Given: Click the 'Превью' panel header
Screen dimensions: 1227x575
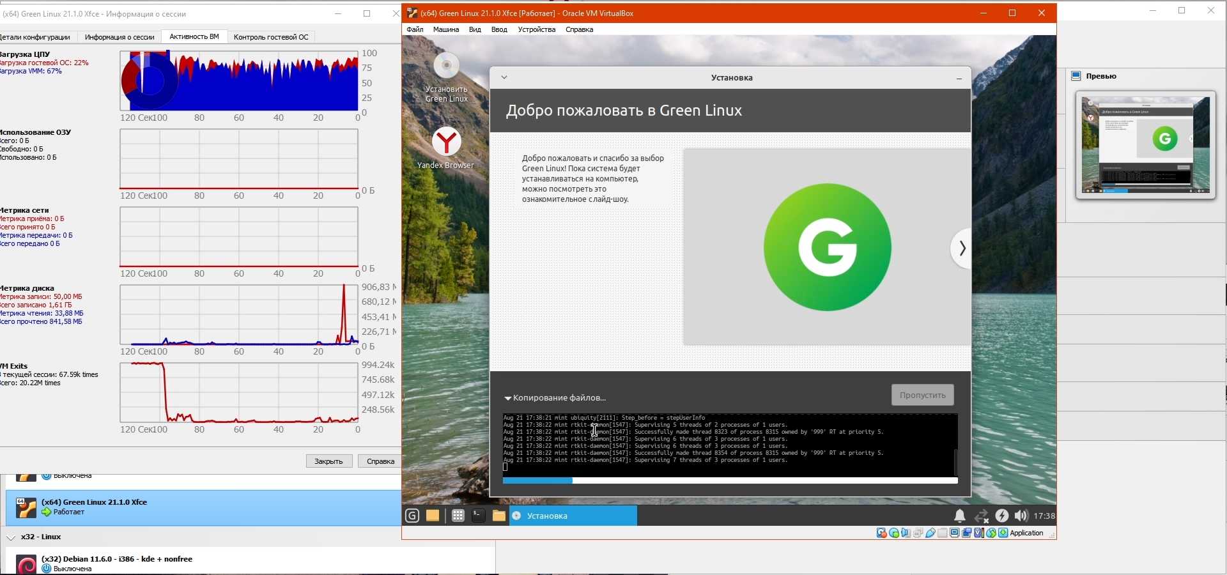Looking at the screenshot, I should [x=1100, y=76].
